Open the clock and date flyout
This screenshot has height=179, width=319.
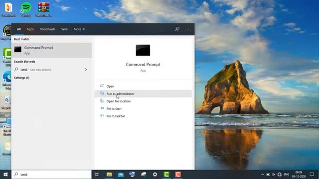[299, 175]
